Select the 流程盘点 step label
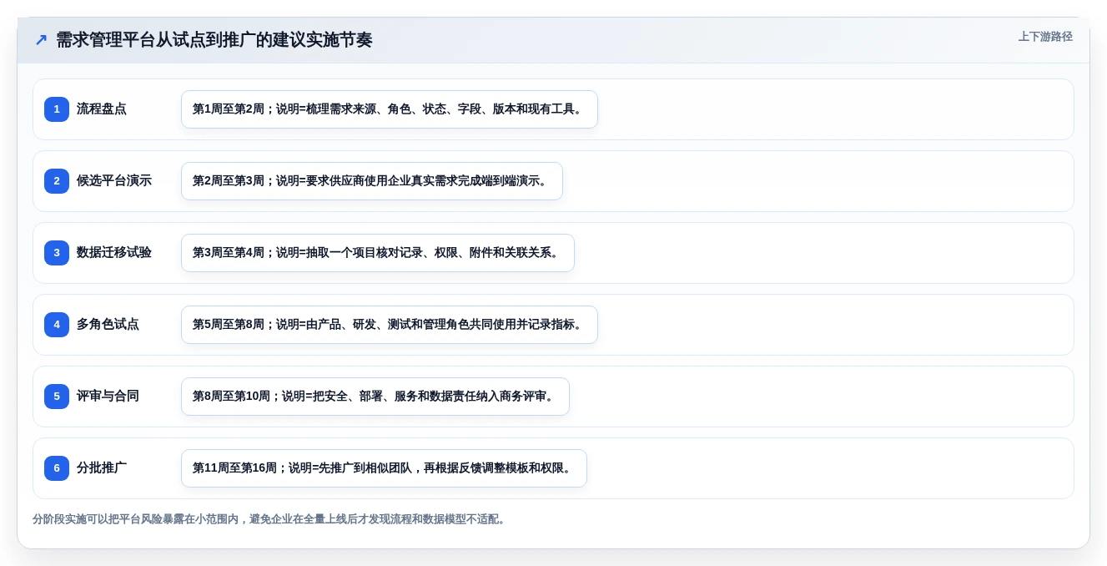The height and width of the screenshot is (566, 1107). point(102,109)
